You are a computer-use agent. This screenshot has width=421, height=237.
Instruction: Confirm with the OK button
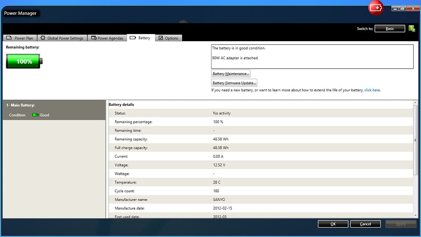[x=333, y=224]
